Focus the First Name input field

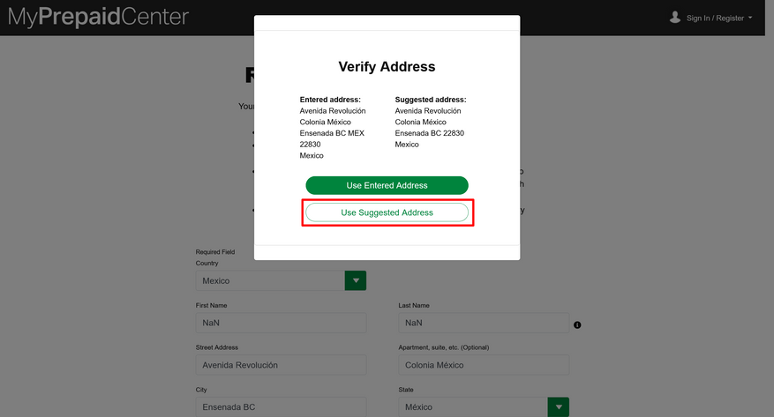tap(281, 323)
